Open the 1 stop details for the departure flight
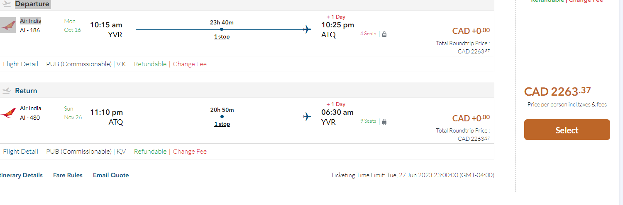 coord(222,37)
